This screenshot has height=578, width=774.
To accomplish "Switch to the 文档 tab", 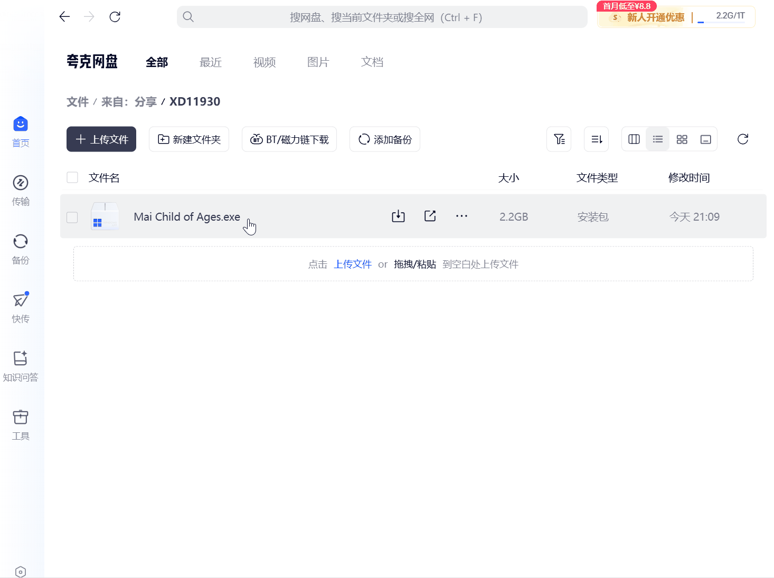I will [x=372, y=62].
